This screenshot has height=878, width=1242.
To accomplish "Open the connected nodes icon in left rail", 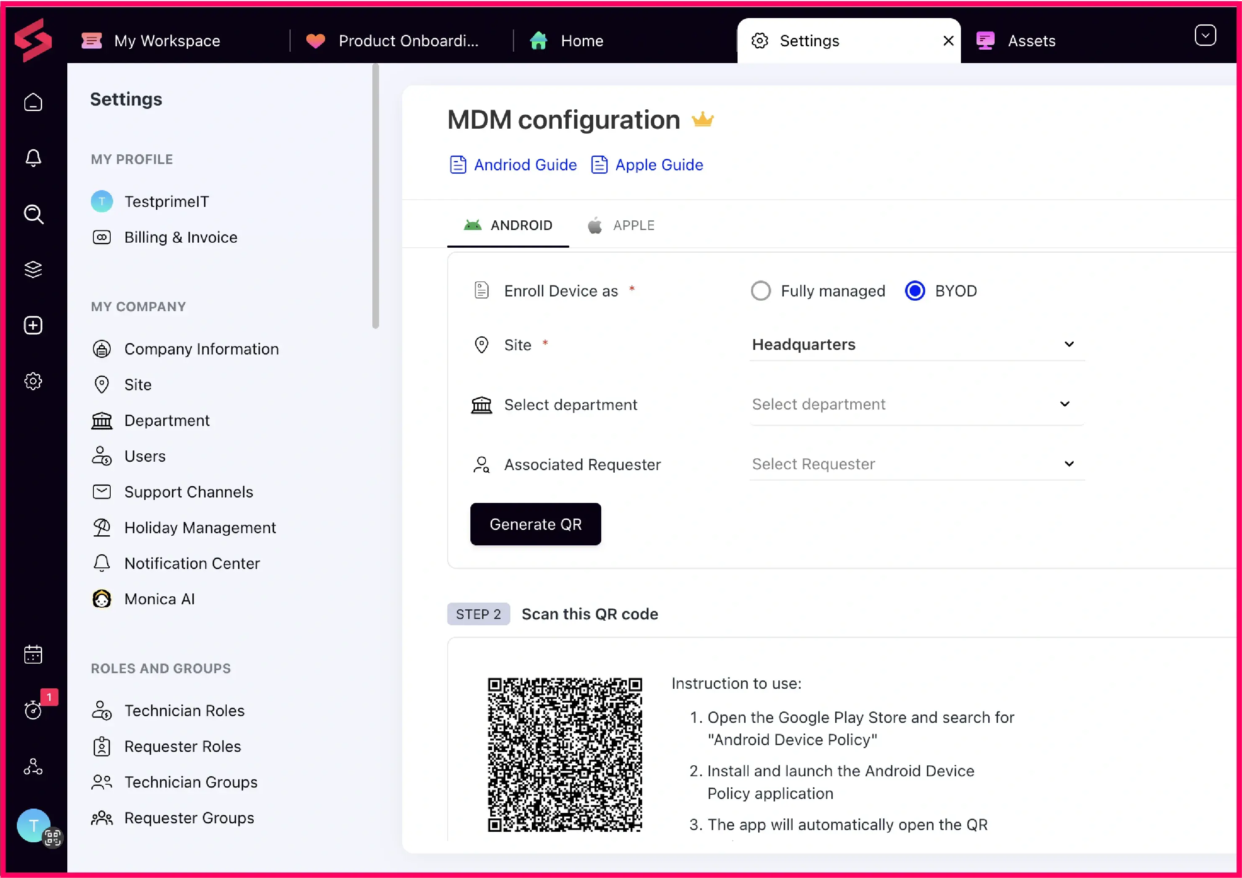I will [x=33, y=767].
